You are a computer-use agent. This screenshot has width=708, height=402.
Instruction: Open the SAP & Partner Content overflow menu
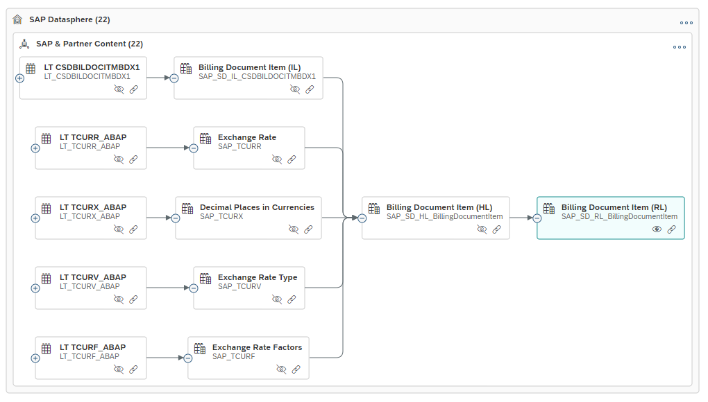(679, 46)
